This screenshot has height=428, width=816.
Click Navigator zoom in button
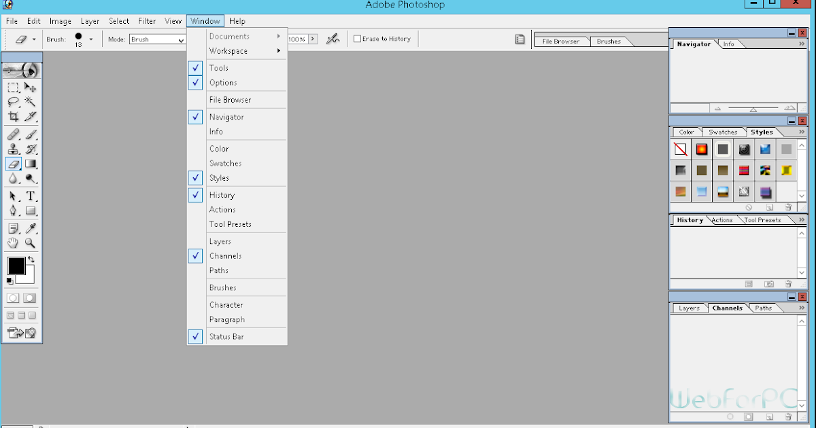coord(789,109)
